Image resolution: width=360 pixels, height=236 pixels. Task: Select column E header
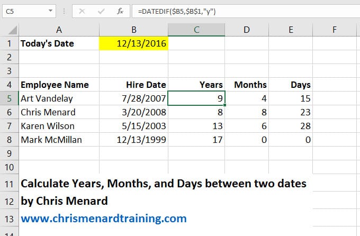pos(291,30)
